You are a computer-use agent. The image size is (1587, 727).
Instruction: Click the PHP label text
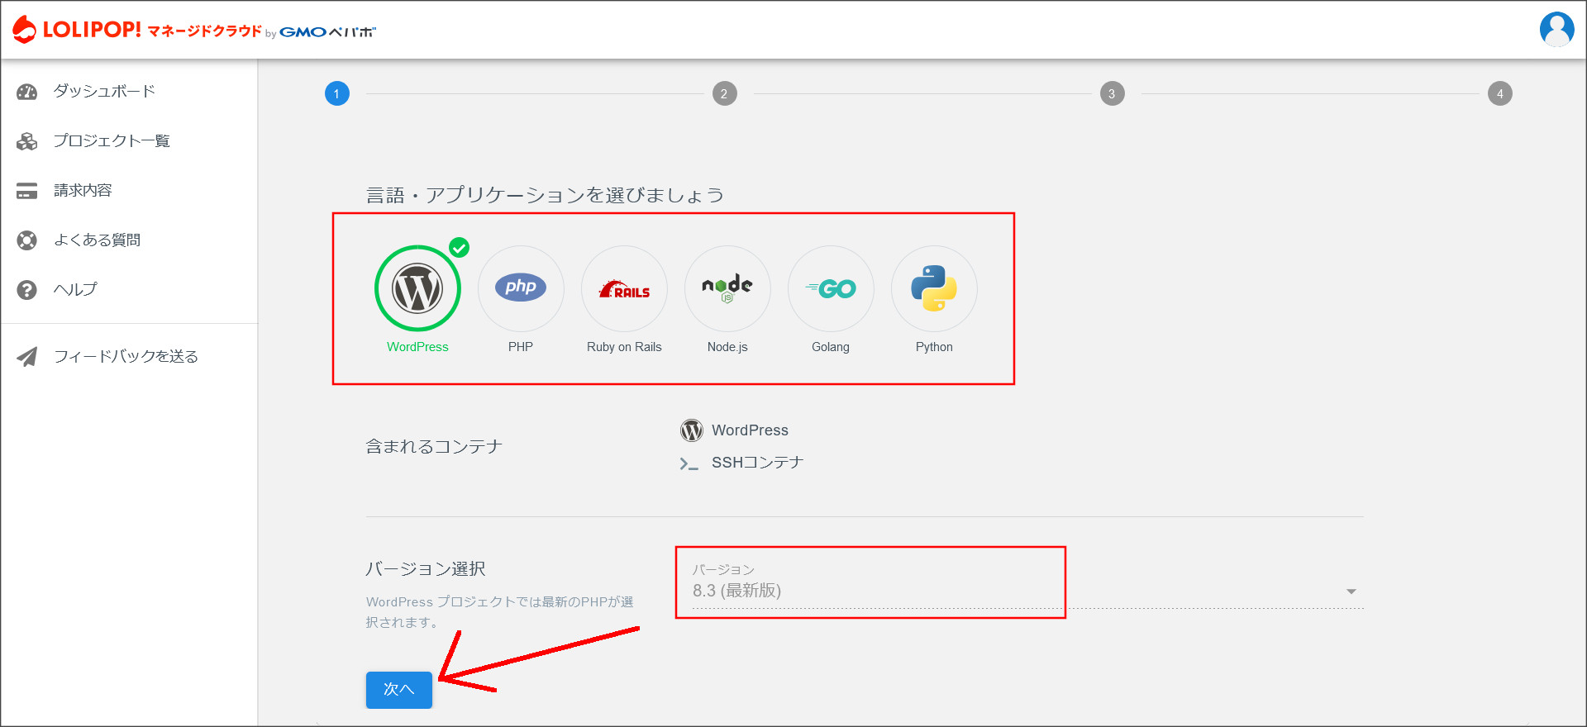pos(521,347)
